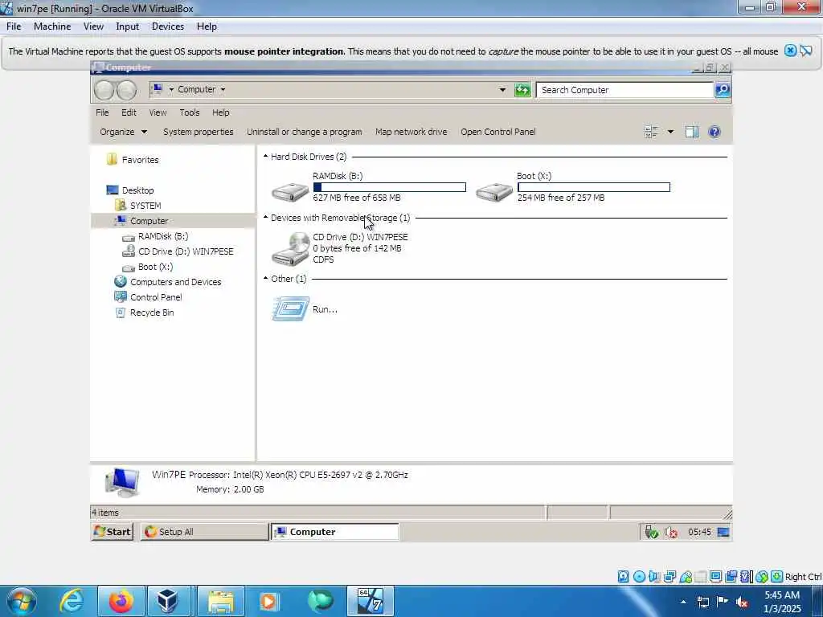Screen dimensions: 823x617
Task: Click VirtualBox network adapters status icon
Action: tap(669, 577)
